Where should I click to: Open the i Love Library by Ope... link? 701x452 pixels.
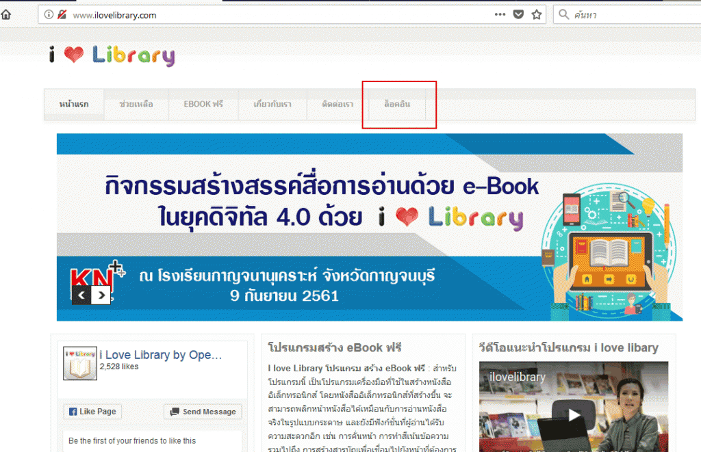(x=161, y=355)
